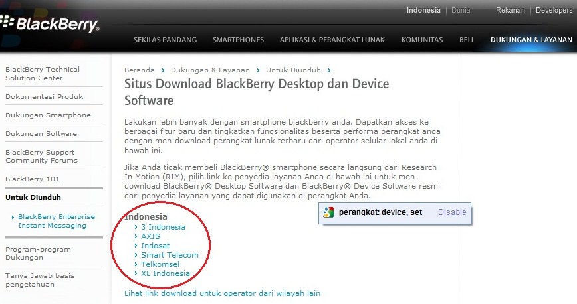Open the AXIS operator link
The image size is (577, 304).
pos(150,236)
